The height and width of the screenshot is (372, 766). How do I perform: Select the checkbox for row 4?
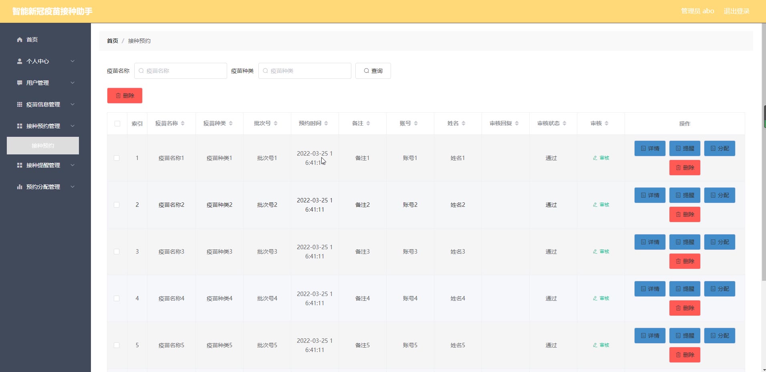pos(117,298)
